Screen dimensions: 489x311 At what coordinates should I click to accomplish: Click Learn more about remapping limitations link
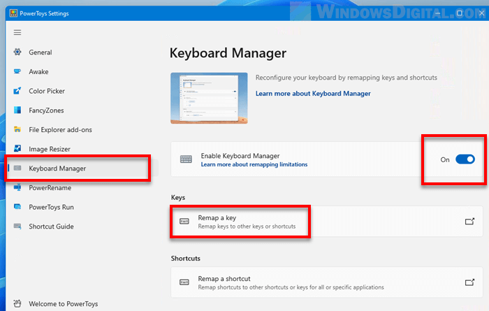[x=254, y=165]
